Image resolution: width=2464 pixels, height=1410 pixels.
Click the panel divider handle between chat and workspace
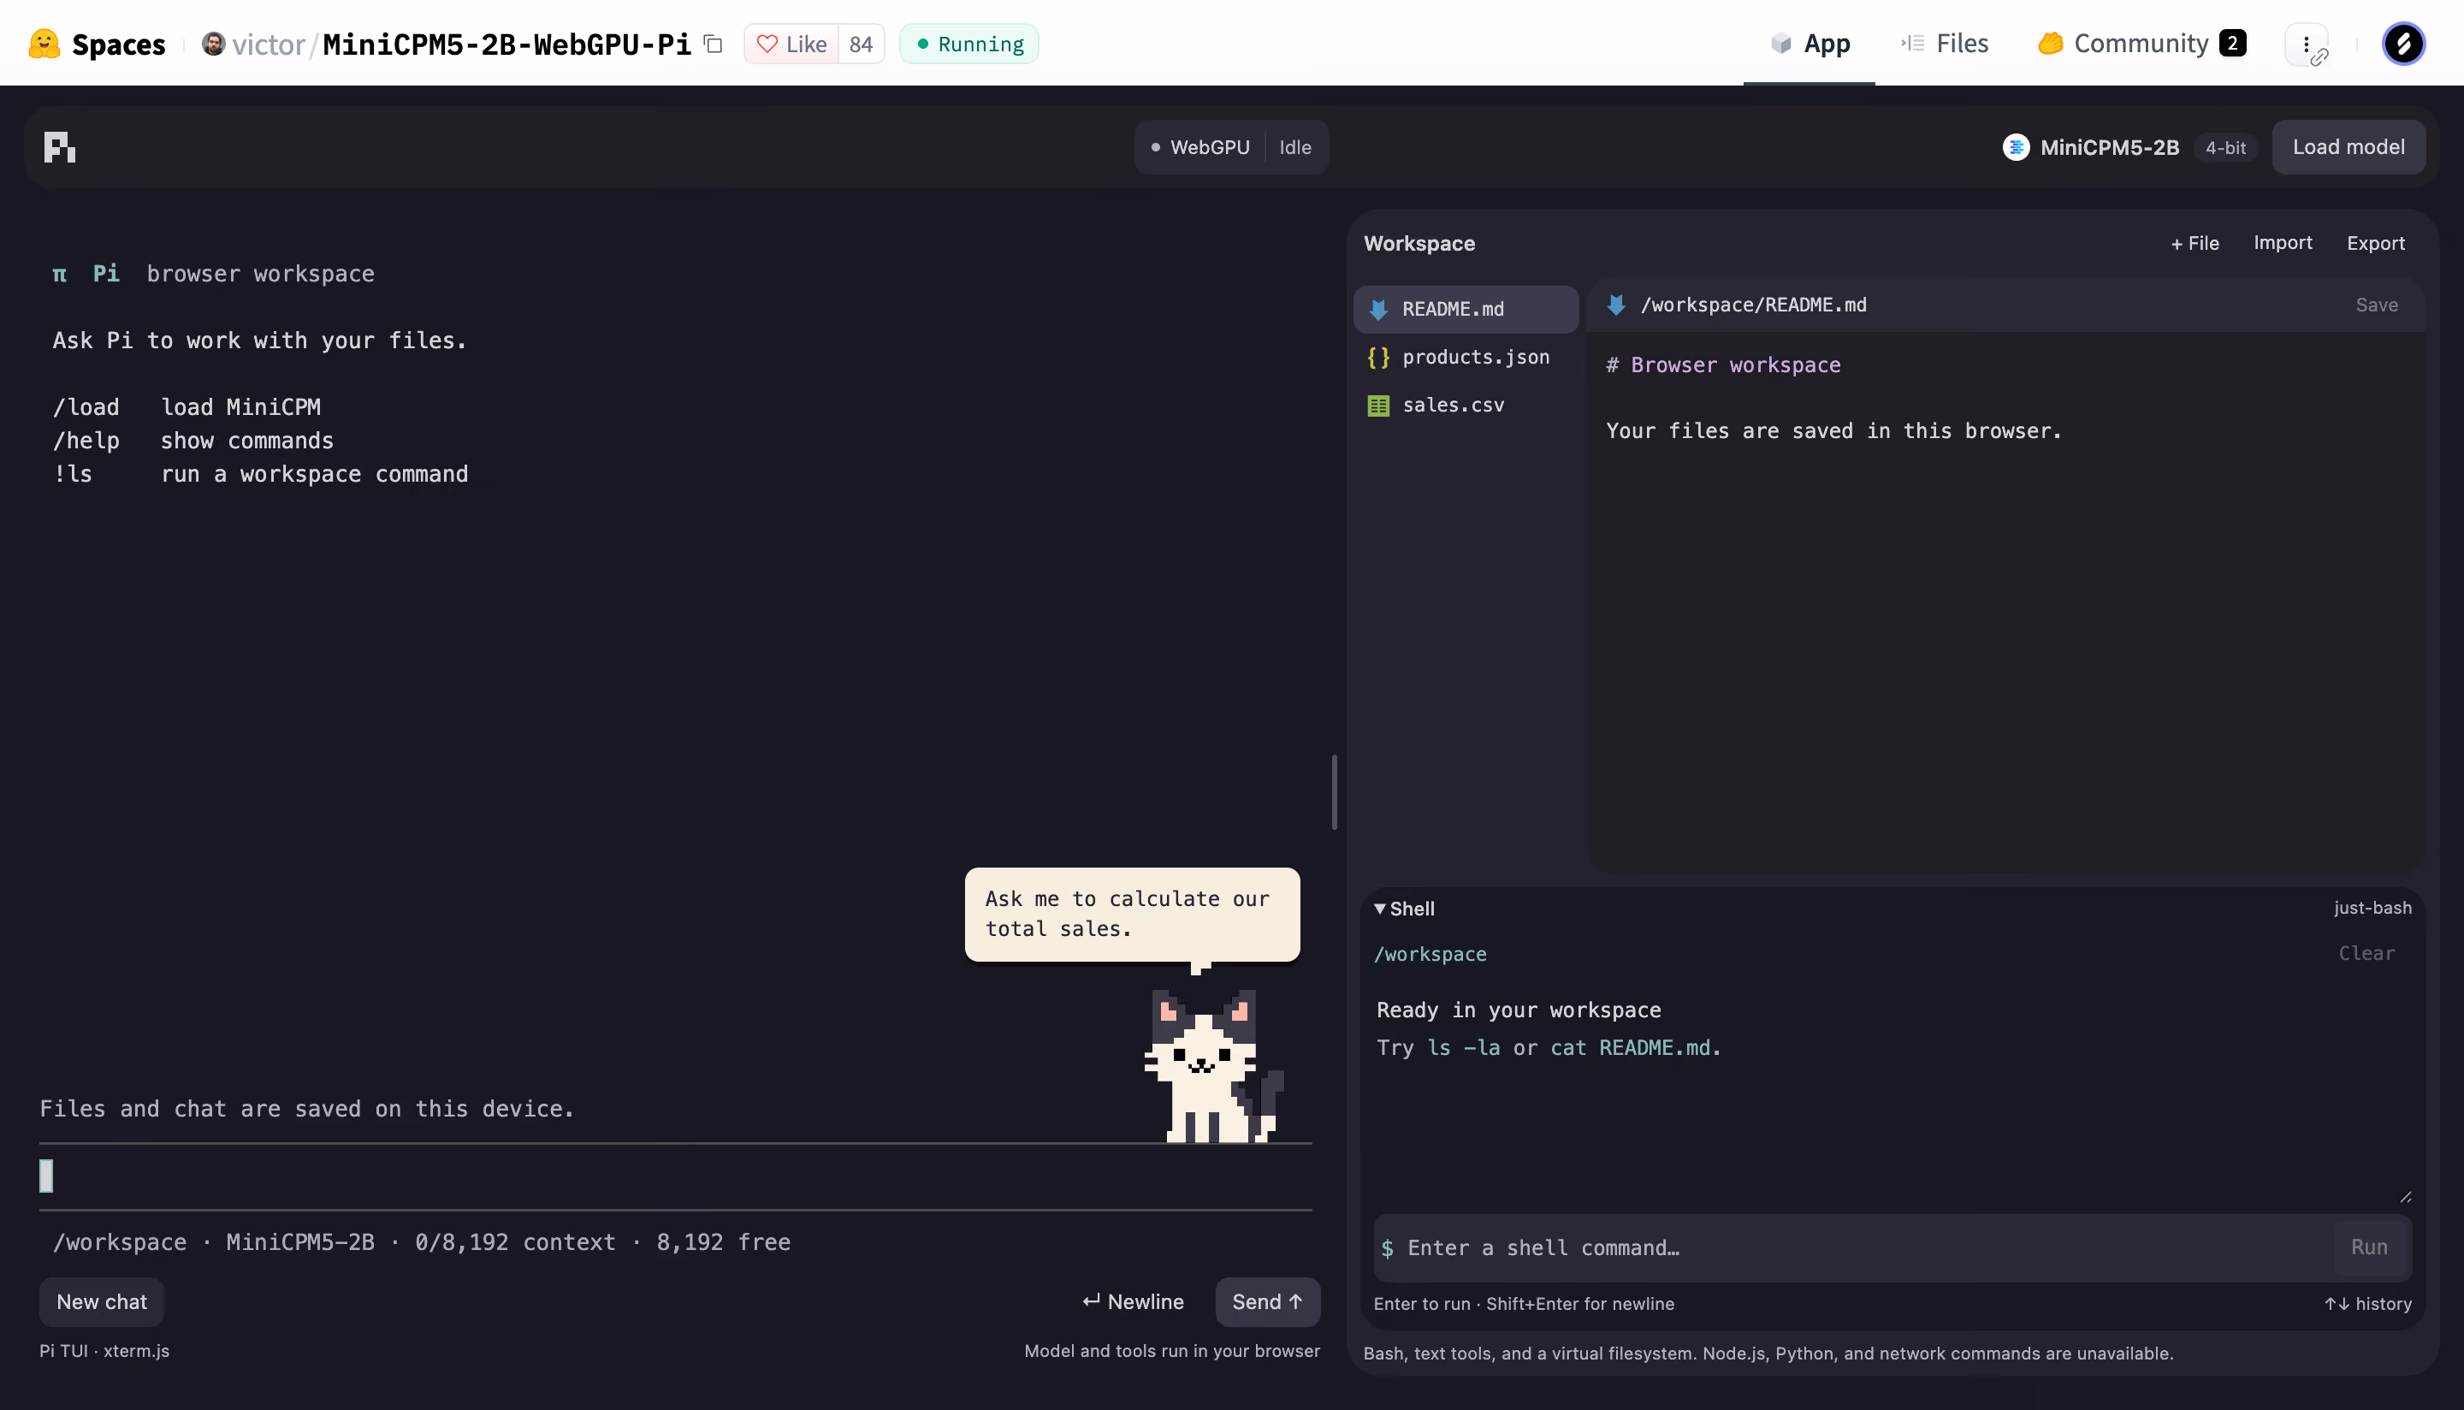(x=1334, y=792)
